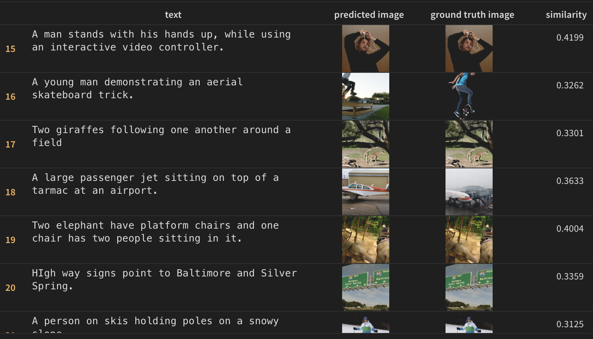Viewport: 593px width, 339px height.
Task: Sort by the "similarity" column header
Action: point(566,15)
